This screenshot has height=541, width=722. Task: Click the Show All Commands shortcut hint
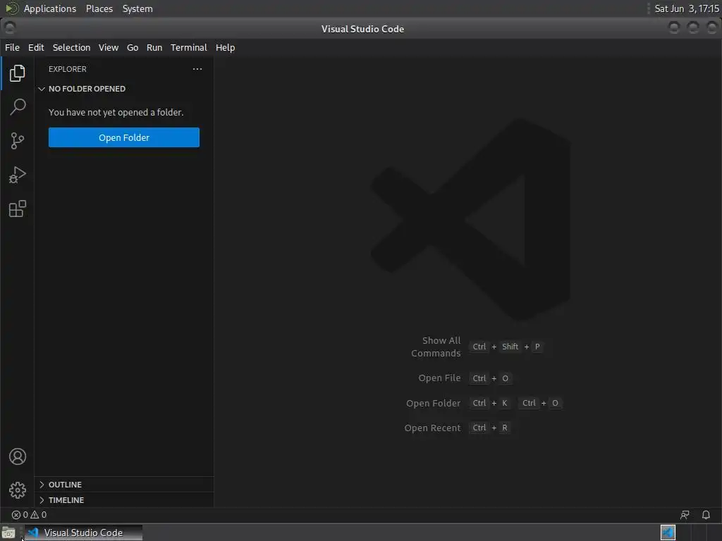pos(477,347)
